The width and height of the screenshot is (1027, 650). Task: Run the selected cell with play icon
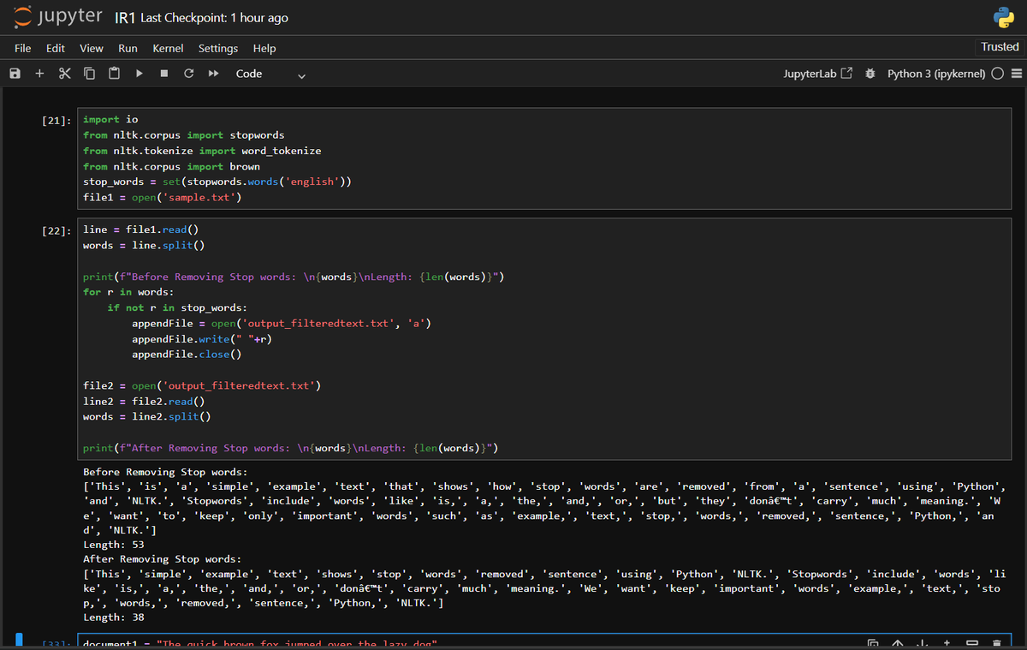[x=139, y=74]
